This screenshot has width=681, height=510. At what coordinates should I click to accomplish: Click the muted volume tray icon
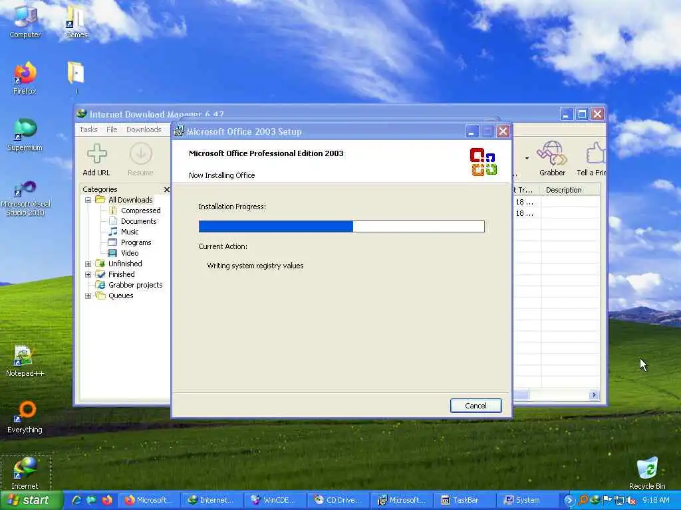click(631, 501)
